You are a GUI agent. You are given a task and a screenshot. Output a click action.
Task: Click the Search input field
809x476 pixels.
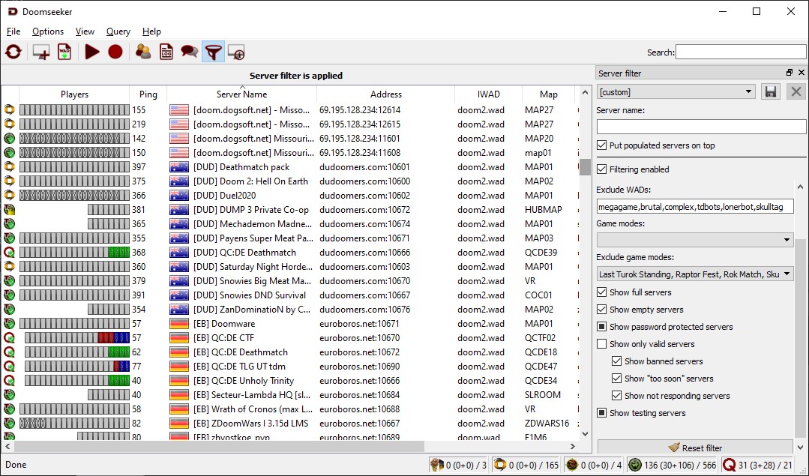click(x=739, y=52)
